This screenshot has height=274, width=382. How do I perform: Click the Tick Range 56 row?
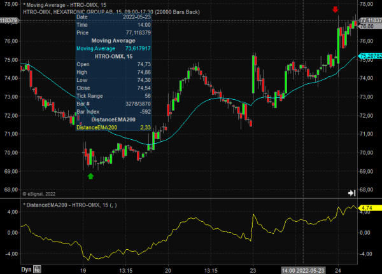point(113,96)
